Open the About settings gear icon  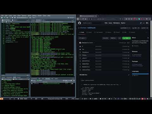point(148,38)
